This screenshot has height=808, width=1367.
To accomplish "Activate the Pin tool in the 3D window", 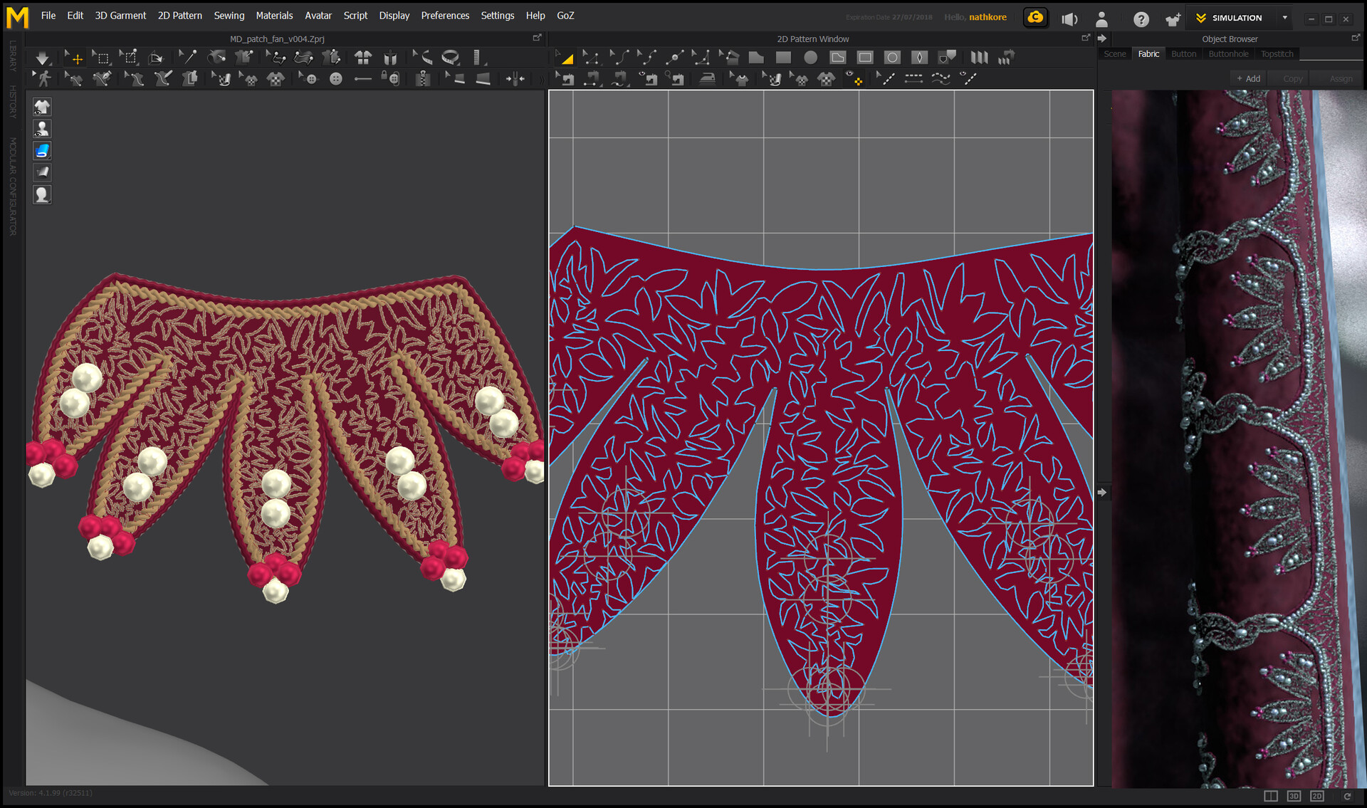I will click(188, 57).
